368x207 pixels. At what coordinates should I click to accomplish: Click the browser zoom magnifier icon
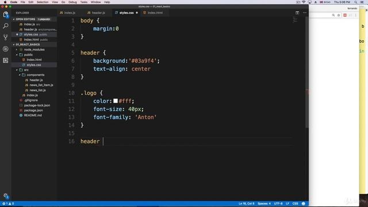333,16
